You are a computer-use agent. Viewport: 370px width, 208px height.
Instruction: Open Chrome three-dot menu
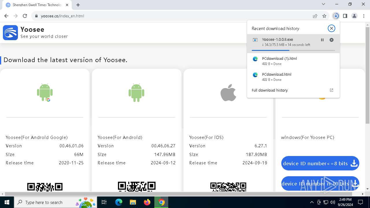click(364, 16)
